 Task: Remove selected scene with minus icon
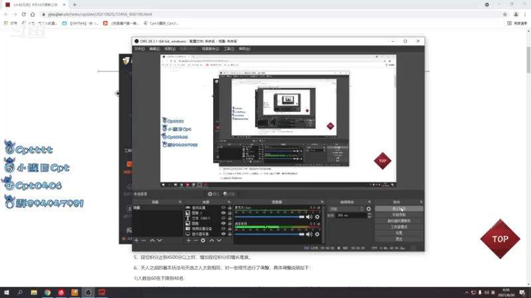tap(143, 240)
